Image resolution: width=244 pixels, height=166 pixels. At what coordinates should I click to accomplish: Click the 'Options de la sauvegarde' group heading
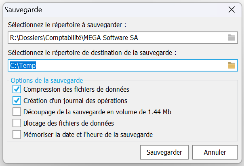[46, 80]
